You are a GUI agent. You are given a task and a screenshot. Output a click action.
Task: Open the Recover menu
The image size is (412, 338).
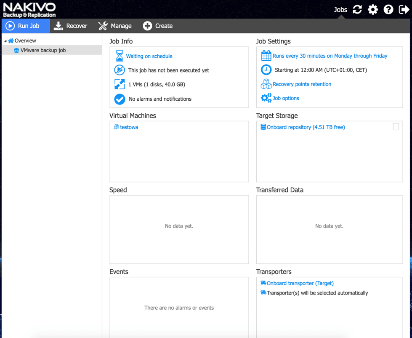[71, 26]
